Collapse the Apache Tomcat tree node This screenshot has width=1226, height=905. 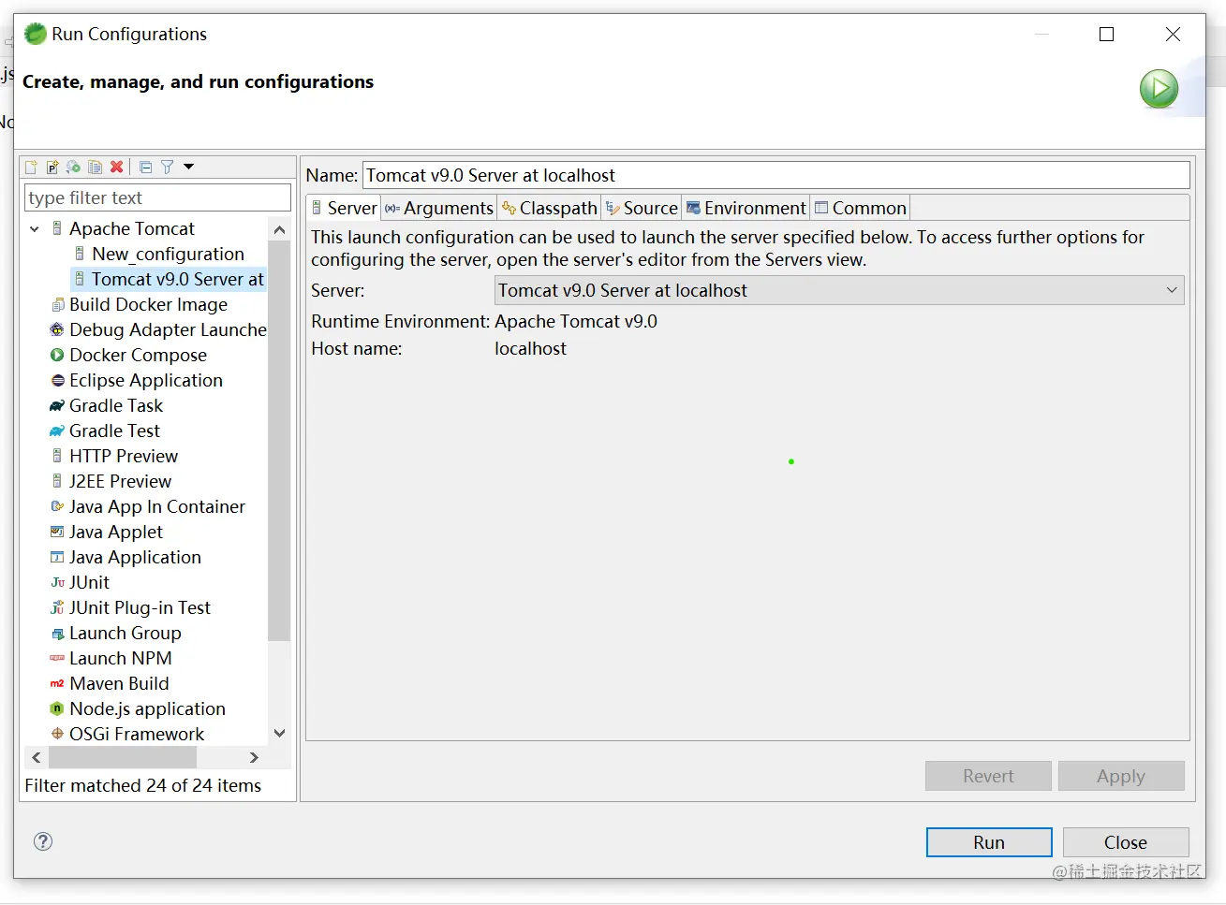[35, 229]
